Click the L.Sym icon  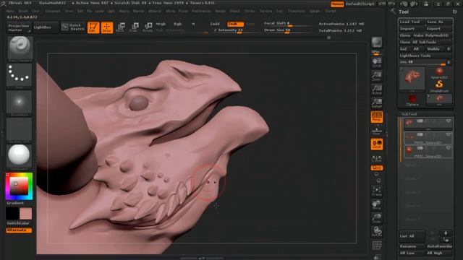tap(376, 158)
